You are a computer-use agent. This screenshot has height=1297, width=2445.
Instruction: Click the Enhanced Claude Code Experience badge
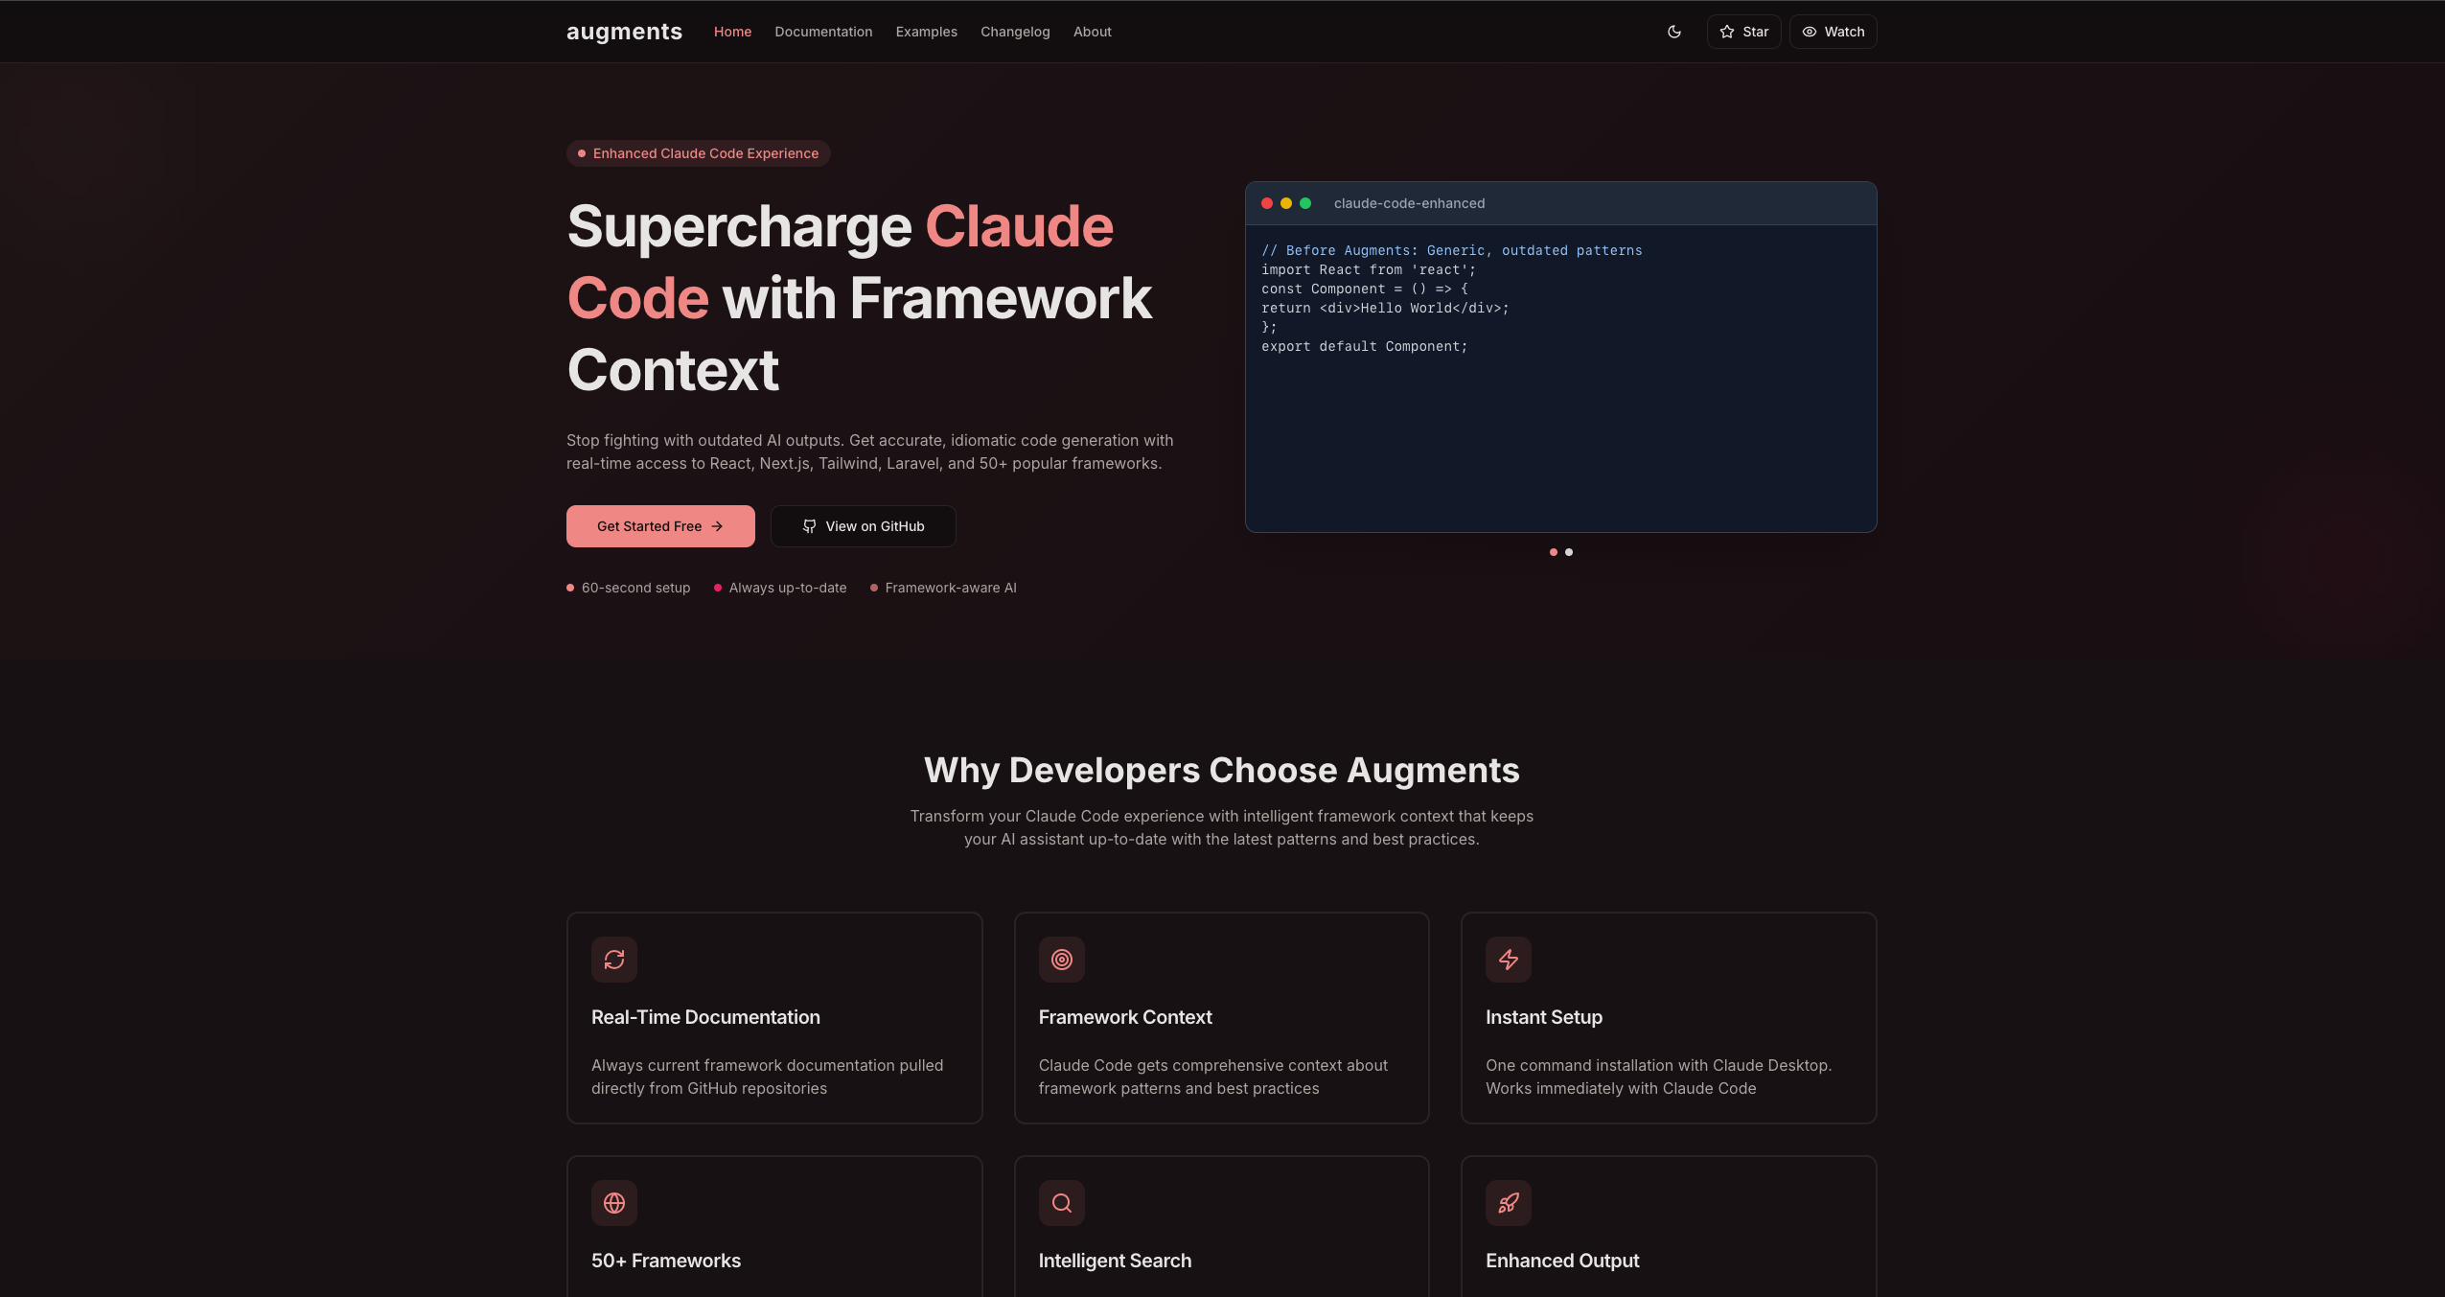[698, 153]
